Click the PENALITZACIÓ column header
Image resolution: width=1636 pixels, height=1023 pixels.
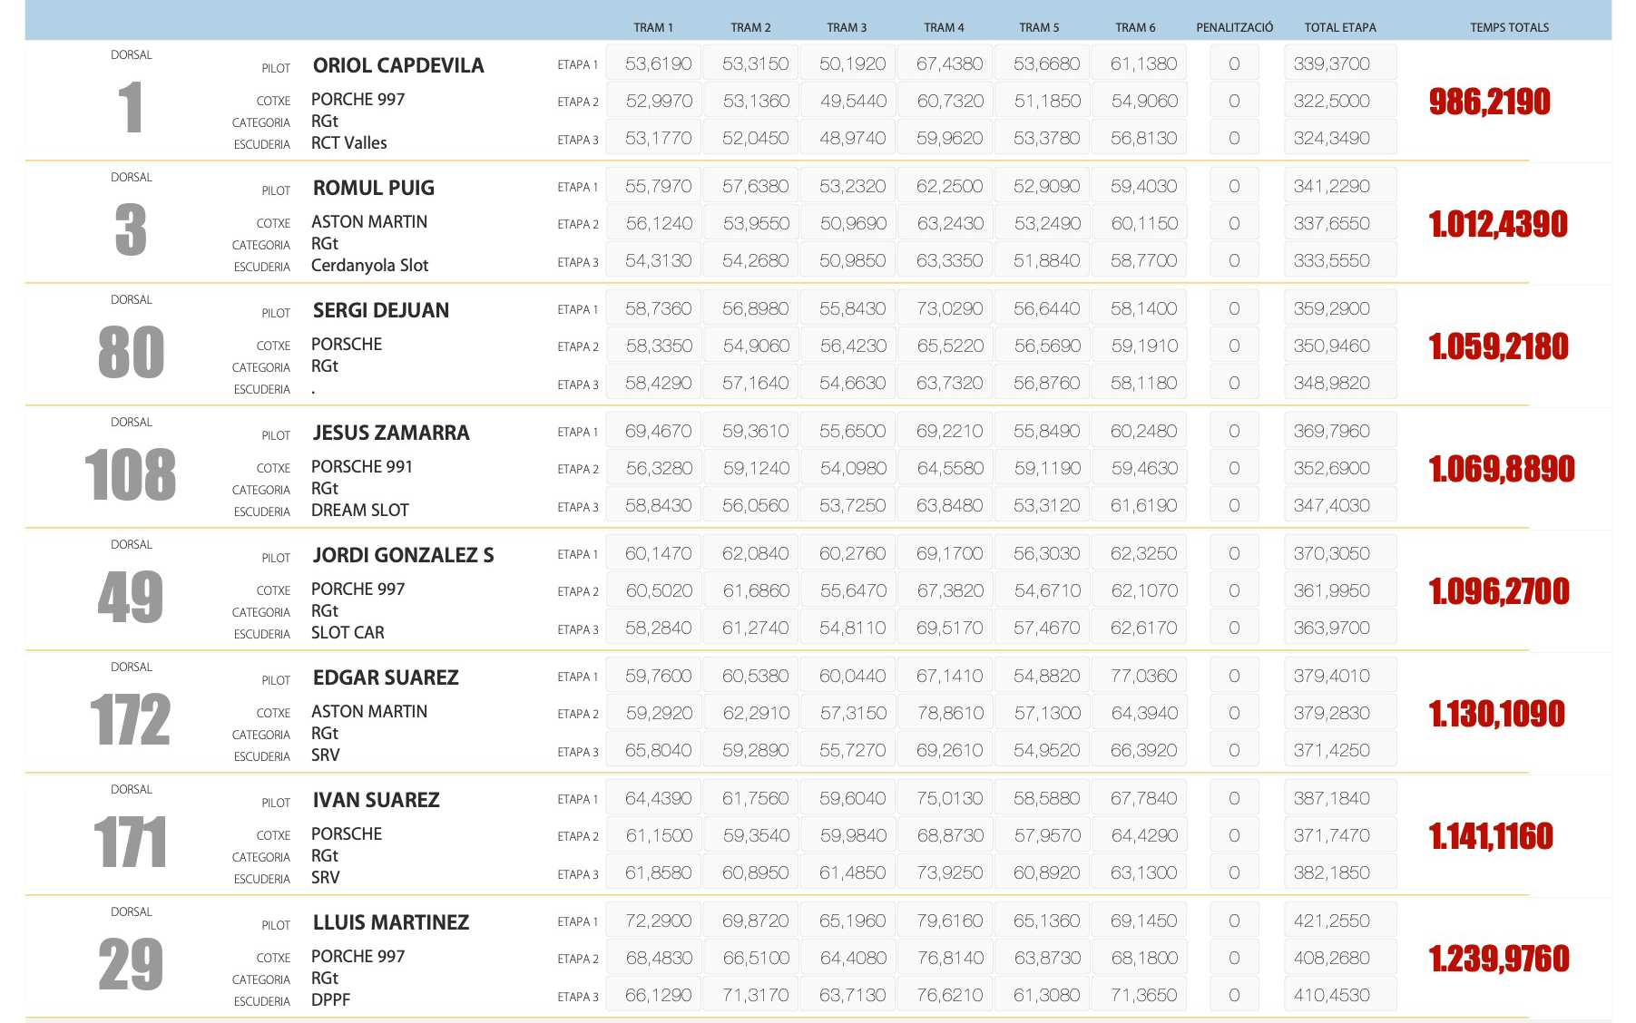click(1234, 27)
